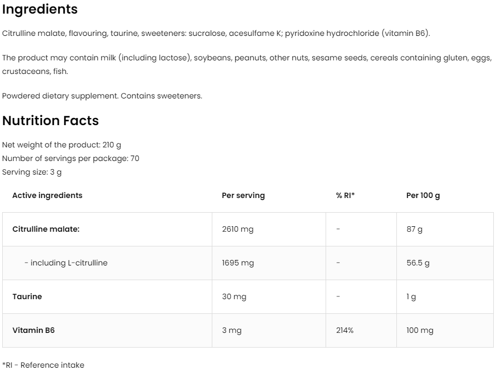
Task: Click the 'Number of servings per package' line
Action: click(x=71, y=158)
